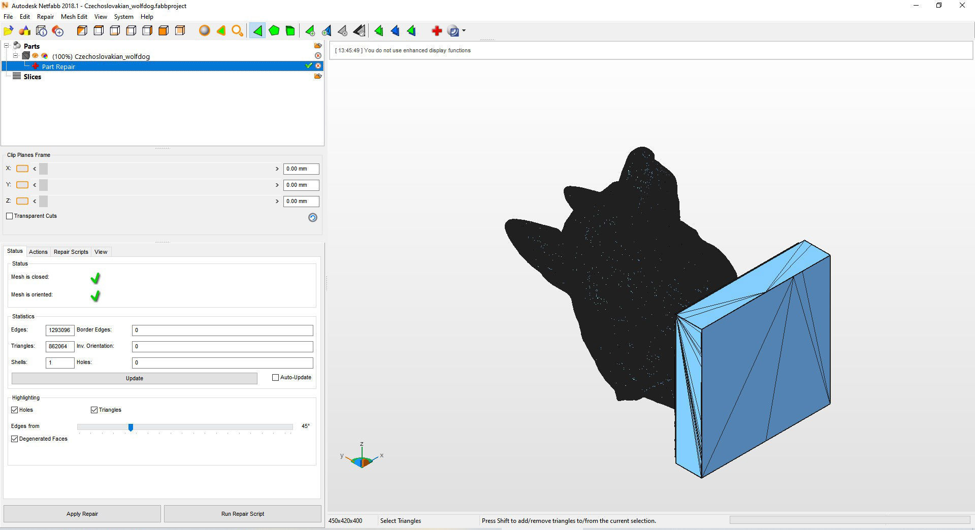Collapse the Czechoslovakian_wolfdog tree node
975x530 pixels.
click(x=16, y=56)
